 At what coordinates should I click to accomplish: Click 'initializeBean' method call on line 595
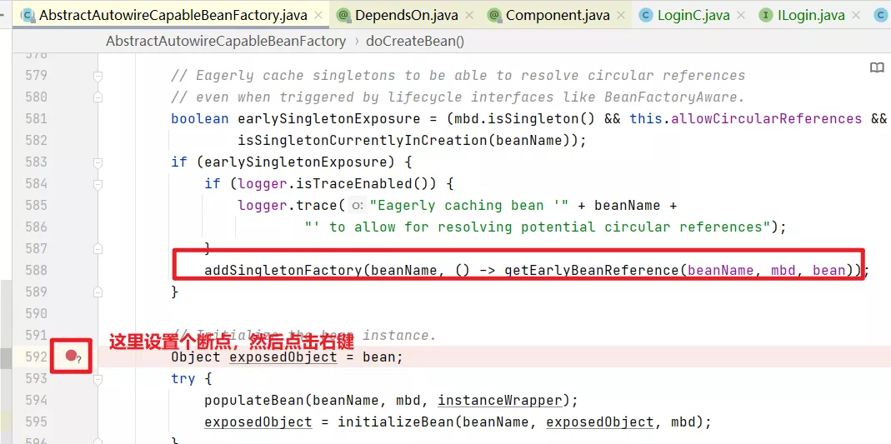(396, 422)
